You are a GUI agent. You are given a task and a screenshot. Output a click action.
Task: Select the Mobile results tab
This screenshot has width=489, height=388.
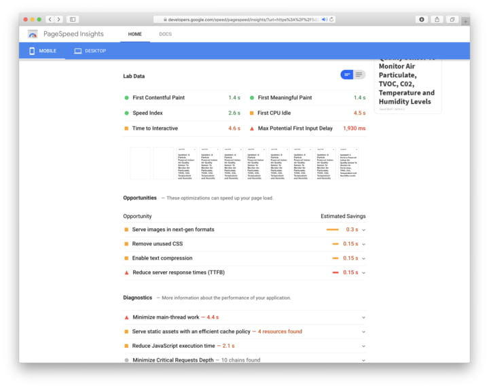point(42,51)
